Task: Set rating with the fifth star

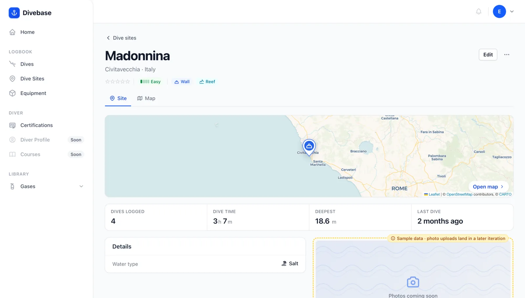Action: [x=128, y=82]
